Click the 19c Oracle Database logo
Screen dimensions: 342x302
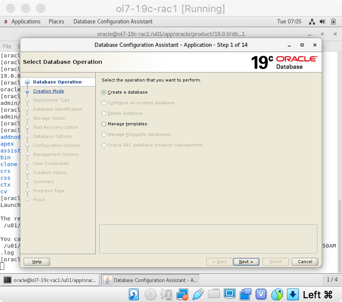pyautogui.click(x=284, y=62)
